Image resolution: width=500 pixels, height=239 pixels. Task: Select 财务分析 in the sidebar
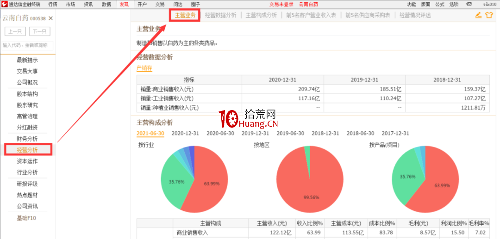[x=27, y=139]
